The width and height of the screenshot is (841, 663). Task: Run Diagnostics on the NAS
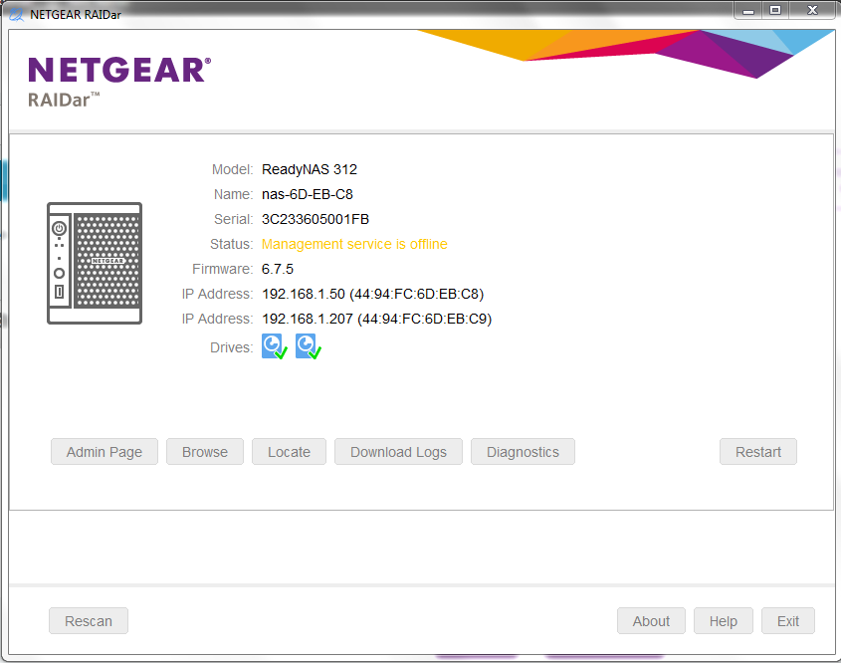523,452
